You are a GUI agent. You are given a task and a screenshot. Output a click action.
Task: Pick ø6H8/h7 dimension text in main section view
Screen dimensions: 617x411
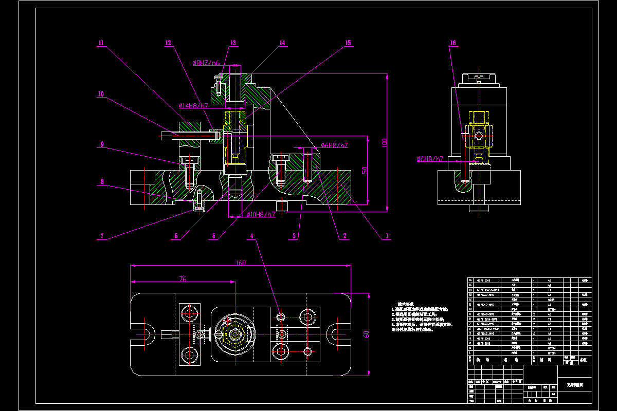click(334, 145)
